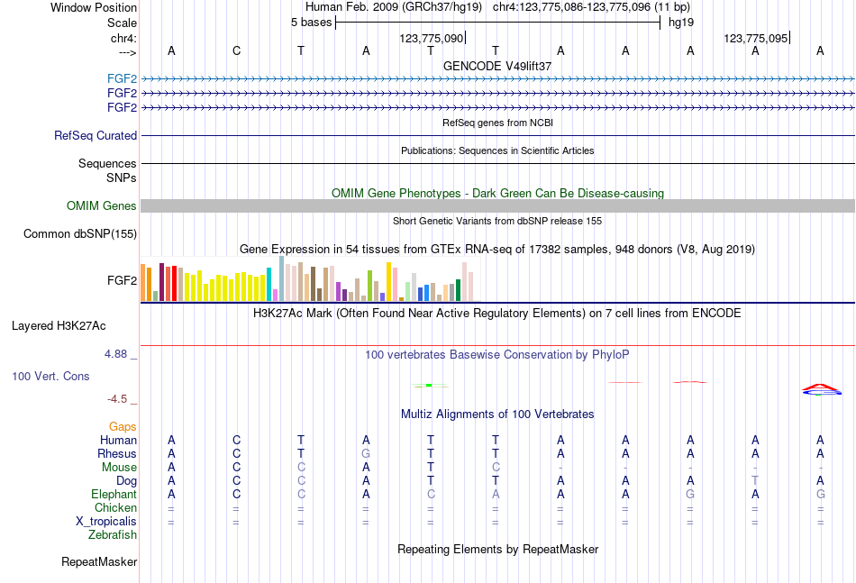This screenshot has height=583, width=856.
Task: Click the GTEx Gene Expression track title
Action: point(497,250)
